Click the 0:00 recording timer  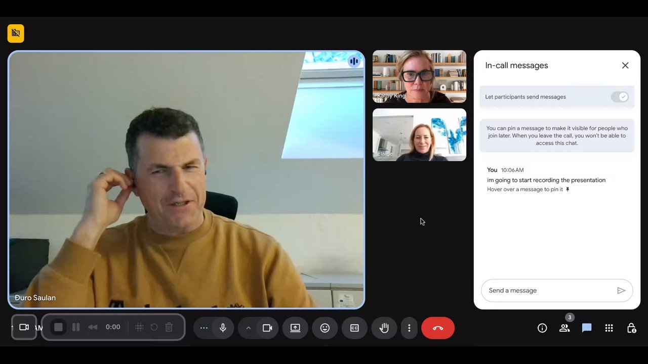pos(113,327)
